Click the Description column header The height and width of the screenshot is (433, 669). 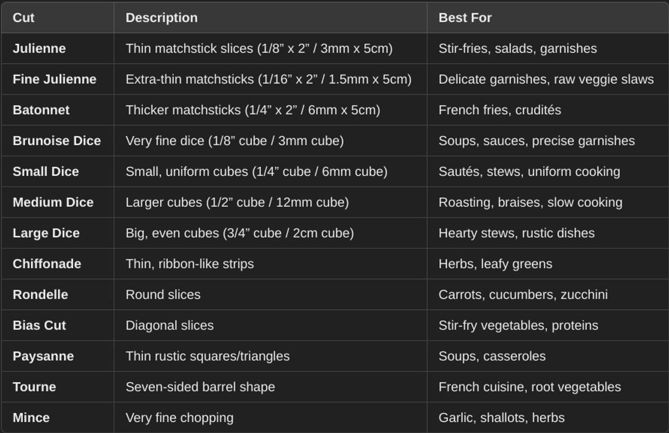coord(161,18)
